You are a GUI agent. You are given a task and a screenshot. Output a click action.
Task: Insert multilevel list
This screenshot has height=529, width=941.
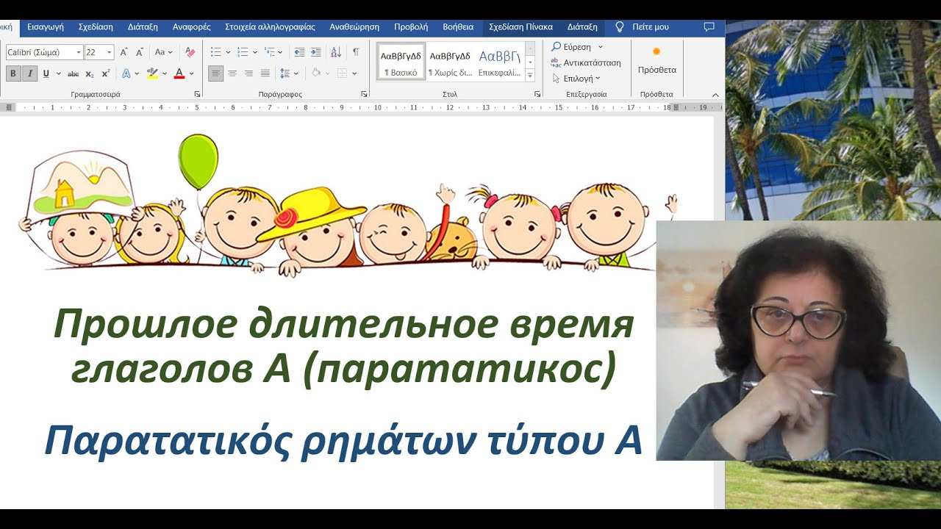tap(270, 52)
